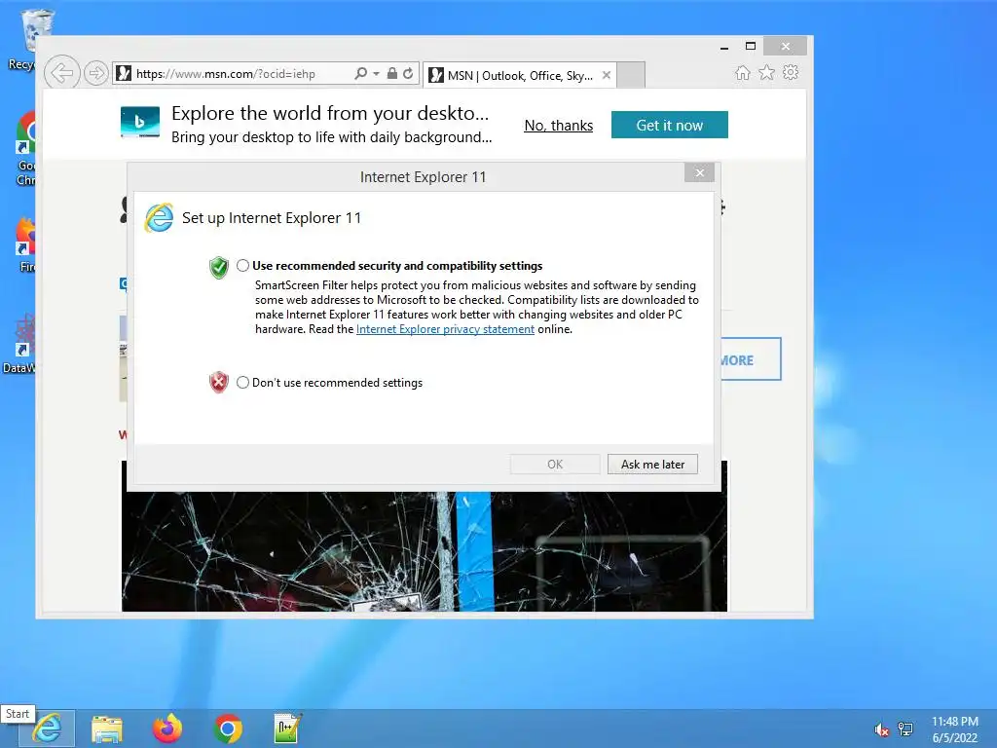This screenshot has height=748, width=997.
Task: Open Internet Explorer from taskbar
Action: coord(47,729)
